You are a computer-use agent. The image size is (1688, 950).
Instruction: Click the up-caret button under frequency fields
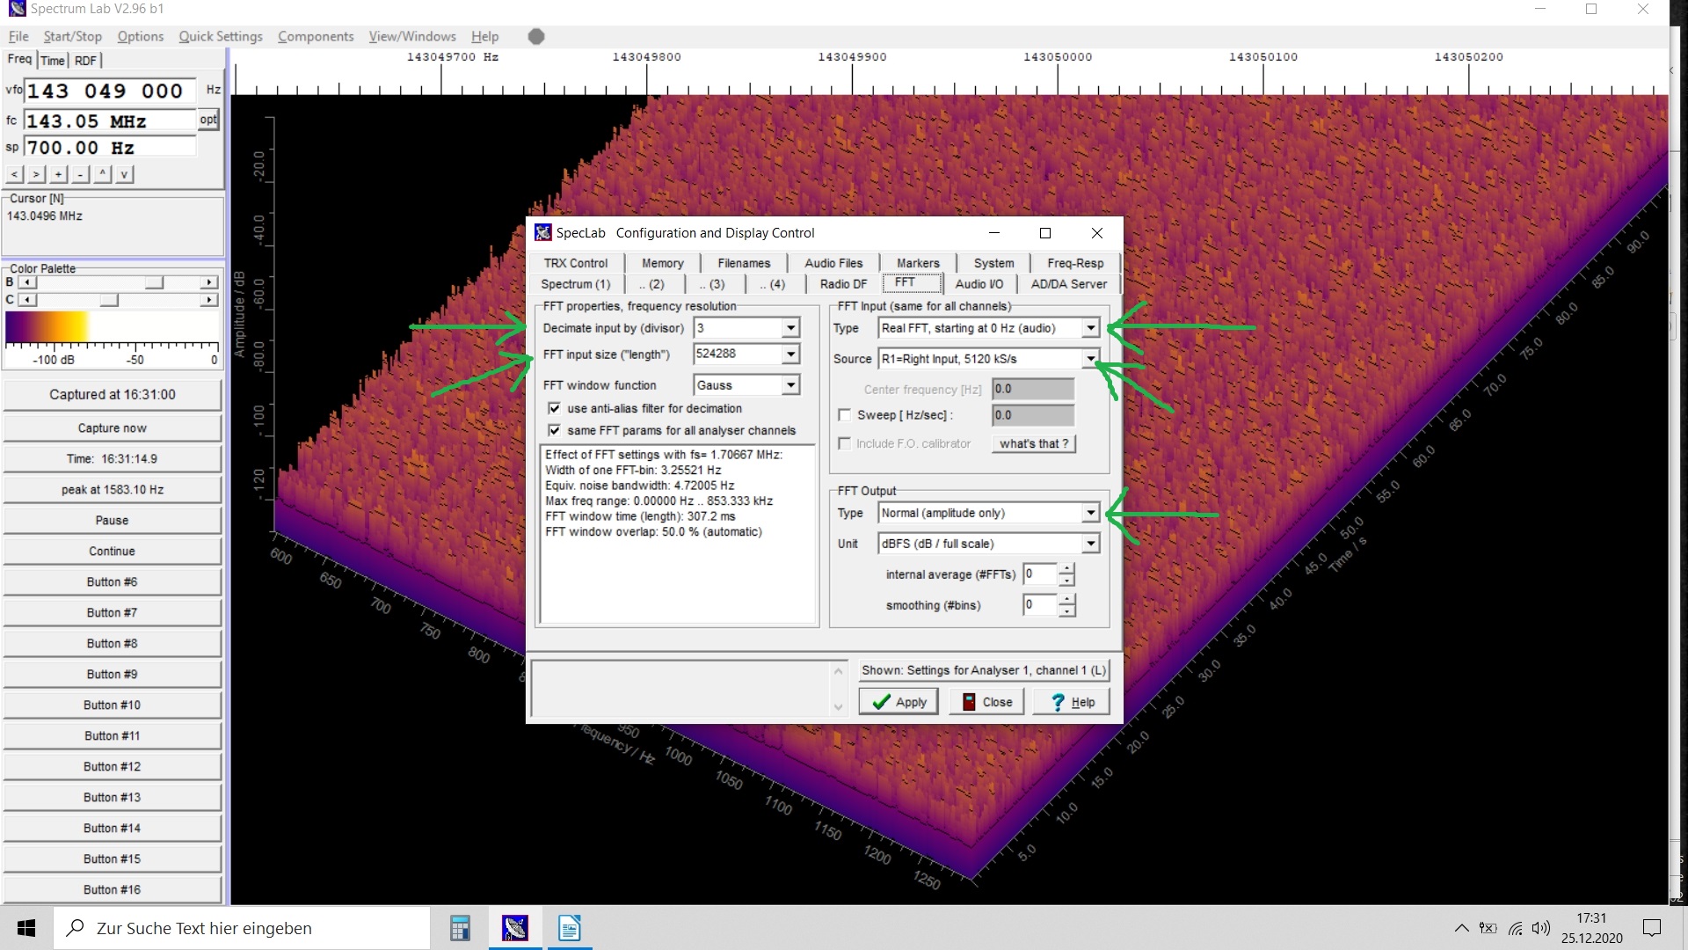103,174
